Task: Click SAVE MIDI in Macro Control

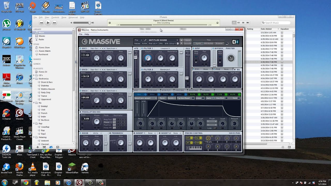Action: (x=235, y=133)
